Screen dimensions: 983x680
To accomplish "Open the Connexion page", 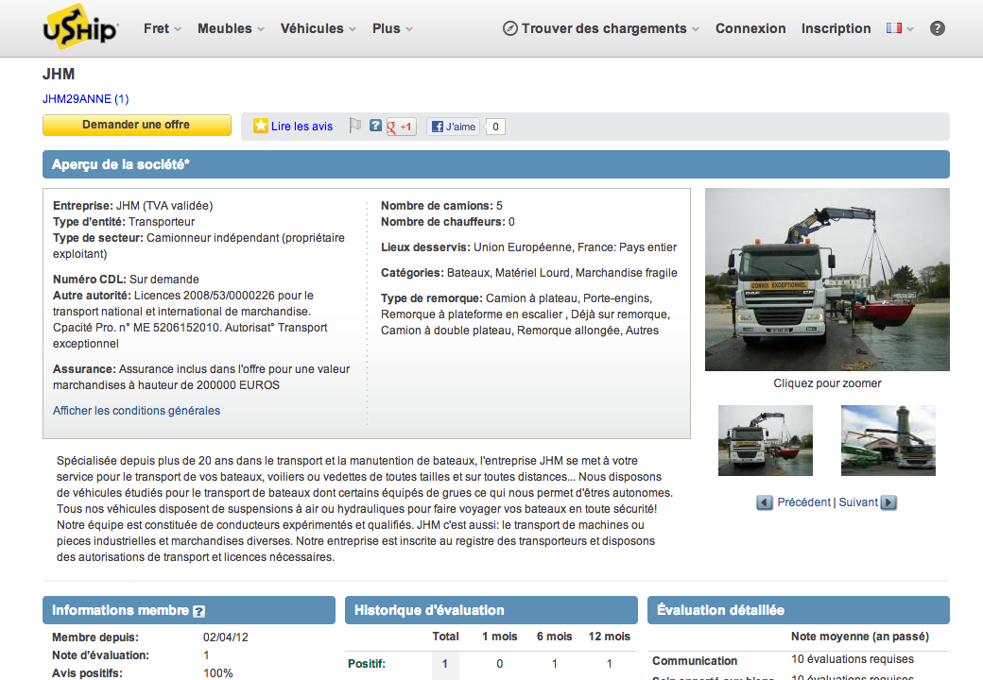I will [750, 28].
